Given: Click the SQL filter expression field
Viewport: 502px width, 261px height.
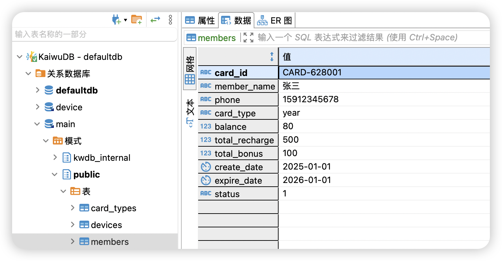Looking at the screenshot, I should point(370,37).
